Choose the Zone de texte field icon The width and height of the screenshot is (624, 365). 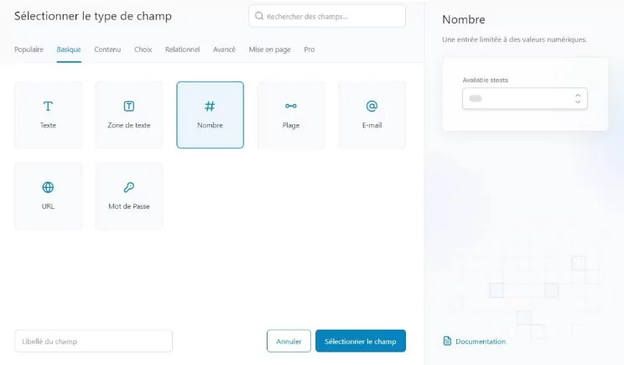pos(129,107)
